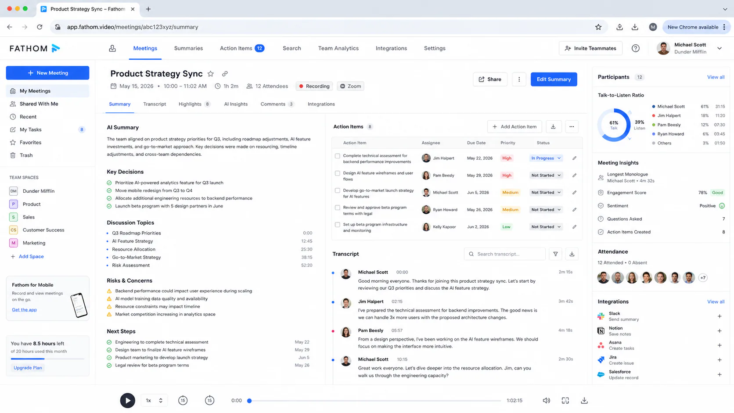The image size is (734, 413).
Task: Click inside the Search transcript field
Action: click(x=504, y=254)
